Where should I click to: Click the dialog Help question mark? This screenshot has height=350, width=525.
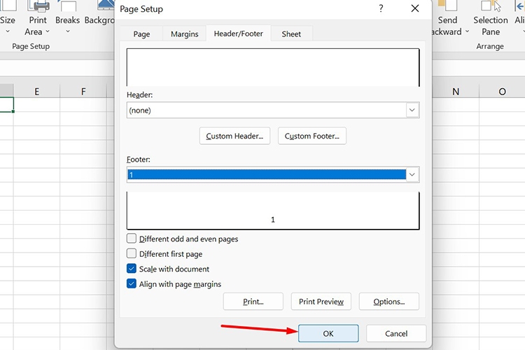(x=381, y=8)
